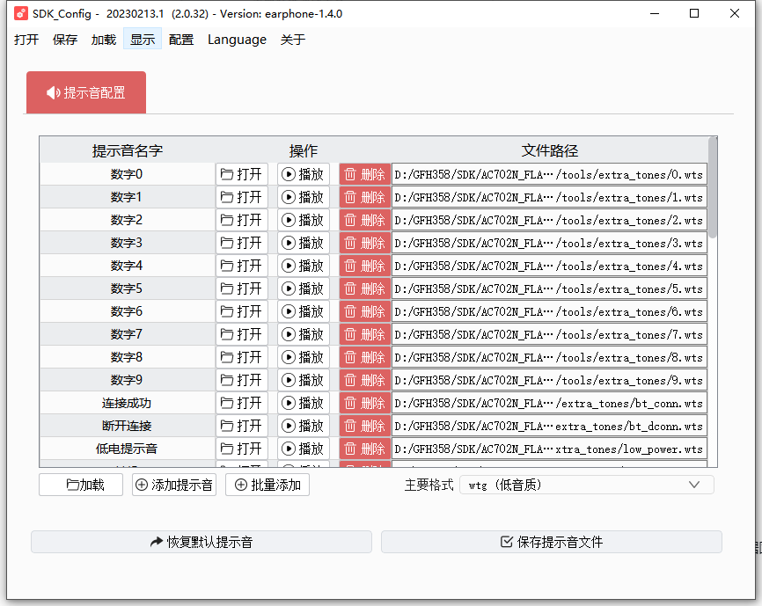
Task: Click the bt_dconn.wts file path field
Action: click(x=549, y=426)
